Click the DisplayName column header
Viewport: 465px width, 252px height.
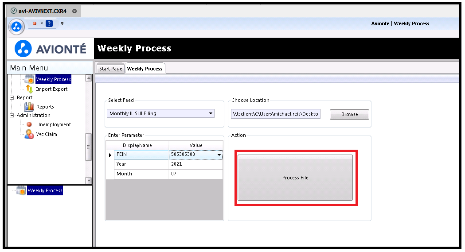[x=137, y=145]
